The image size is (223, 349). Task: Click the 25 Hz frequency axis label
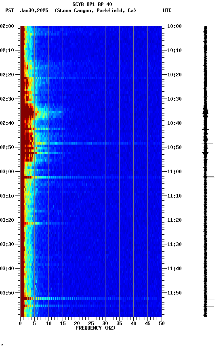[91, 324]
